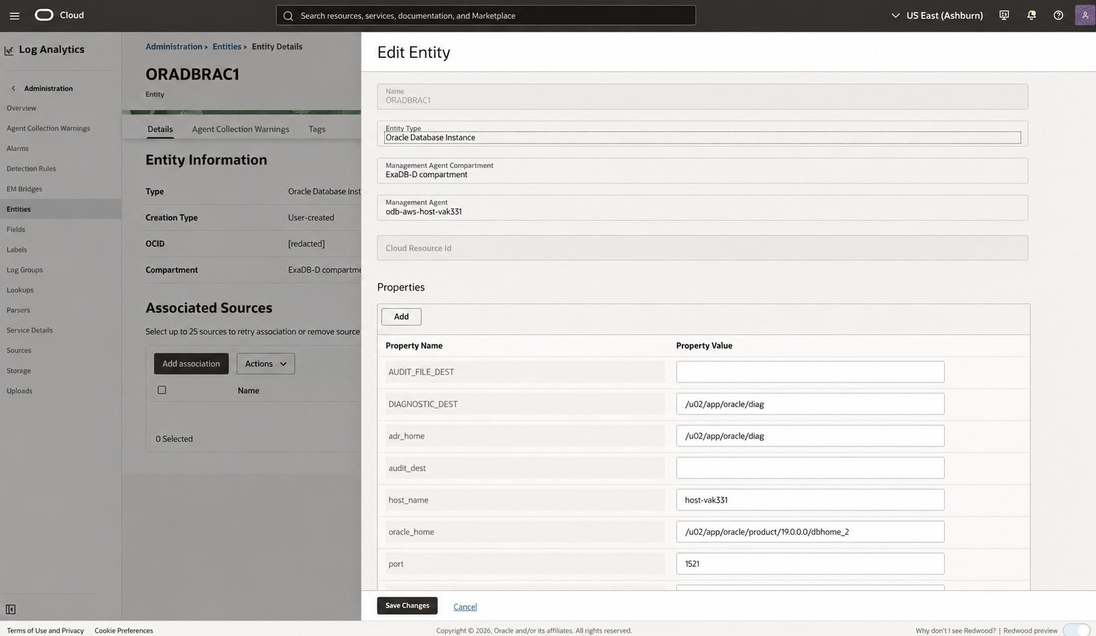Switch to the Details tab
The width and height of the screenshot is (1096, 636).
[x=160, y=129]
